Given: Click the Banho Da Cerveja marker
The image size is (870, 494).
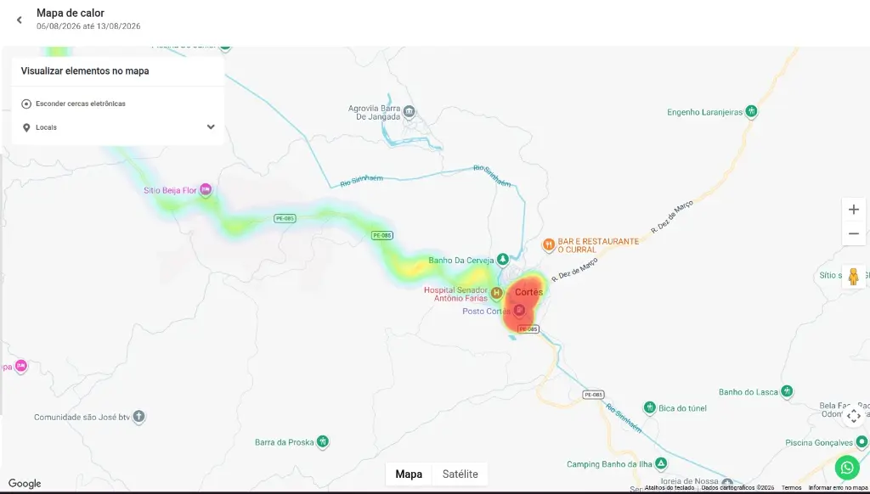Looking at the screenshot, I should pyautogui.click(x=503, y=260).
